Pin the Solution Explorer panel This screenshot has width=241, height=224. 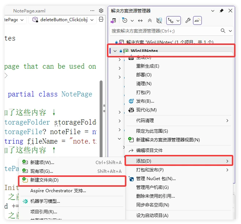point(221,11)
